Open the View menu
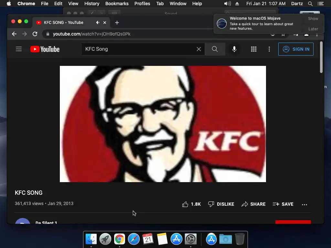 pos(73,4)
